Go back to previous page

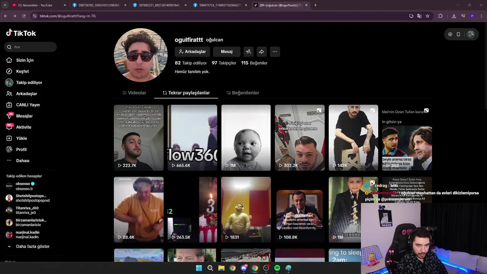click(5, 16)
